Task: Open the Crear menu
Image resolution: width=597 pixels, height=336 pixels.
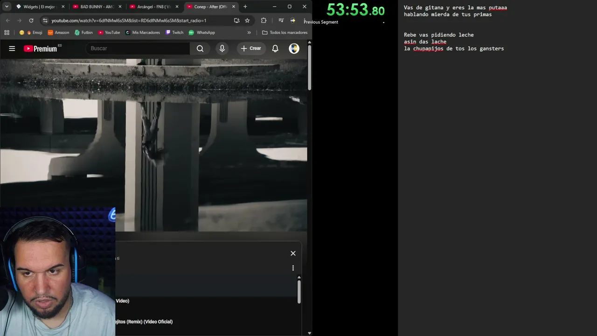Action: pos(251,49)
